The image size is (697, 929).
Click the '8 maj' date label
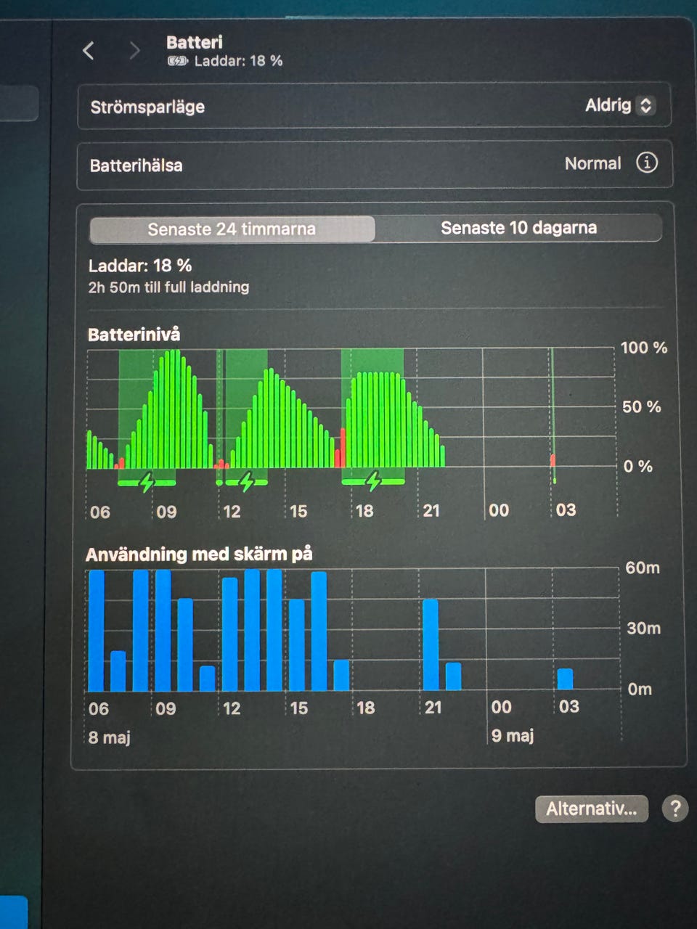pos(110,738)
